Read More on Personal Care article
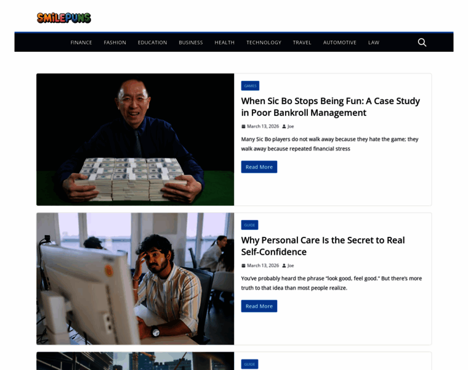468x370 pixels. click(x=259, y=306)
